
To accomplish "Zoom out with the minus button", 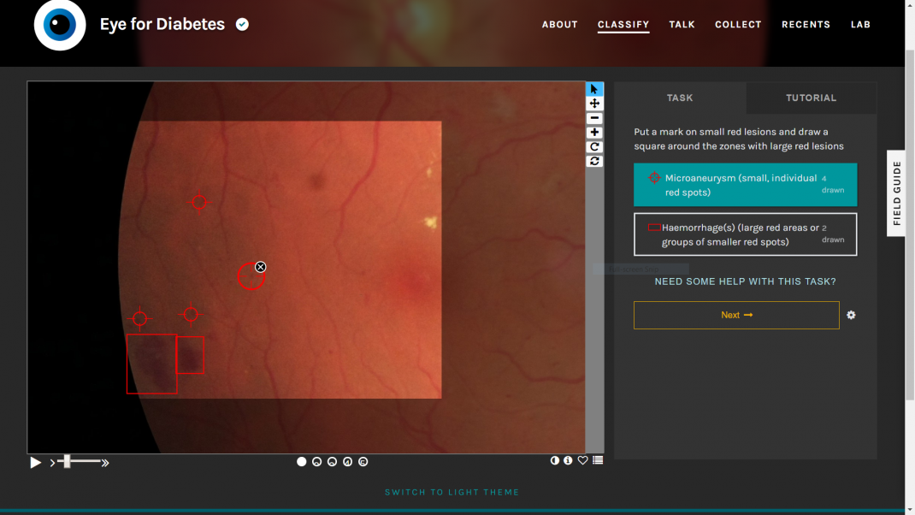I will [x=594, y=118].
